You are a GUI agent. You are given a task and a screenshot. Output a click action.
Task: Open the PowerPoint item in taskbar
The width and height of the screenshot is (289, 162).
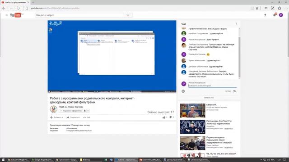[150, 160]
